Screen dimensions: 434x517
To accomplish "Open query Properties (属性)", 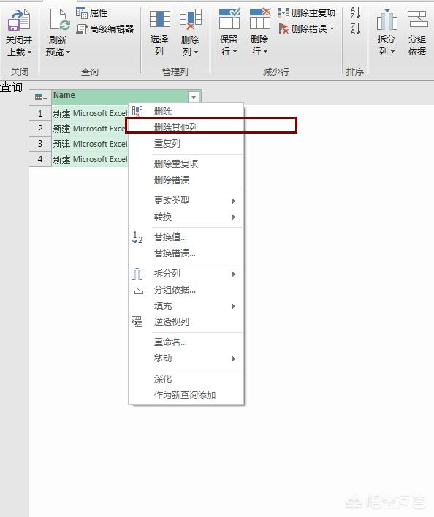I will [91, 13].
